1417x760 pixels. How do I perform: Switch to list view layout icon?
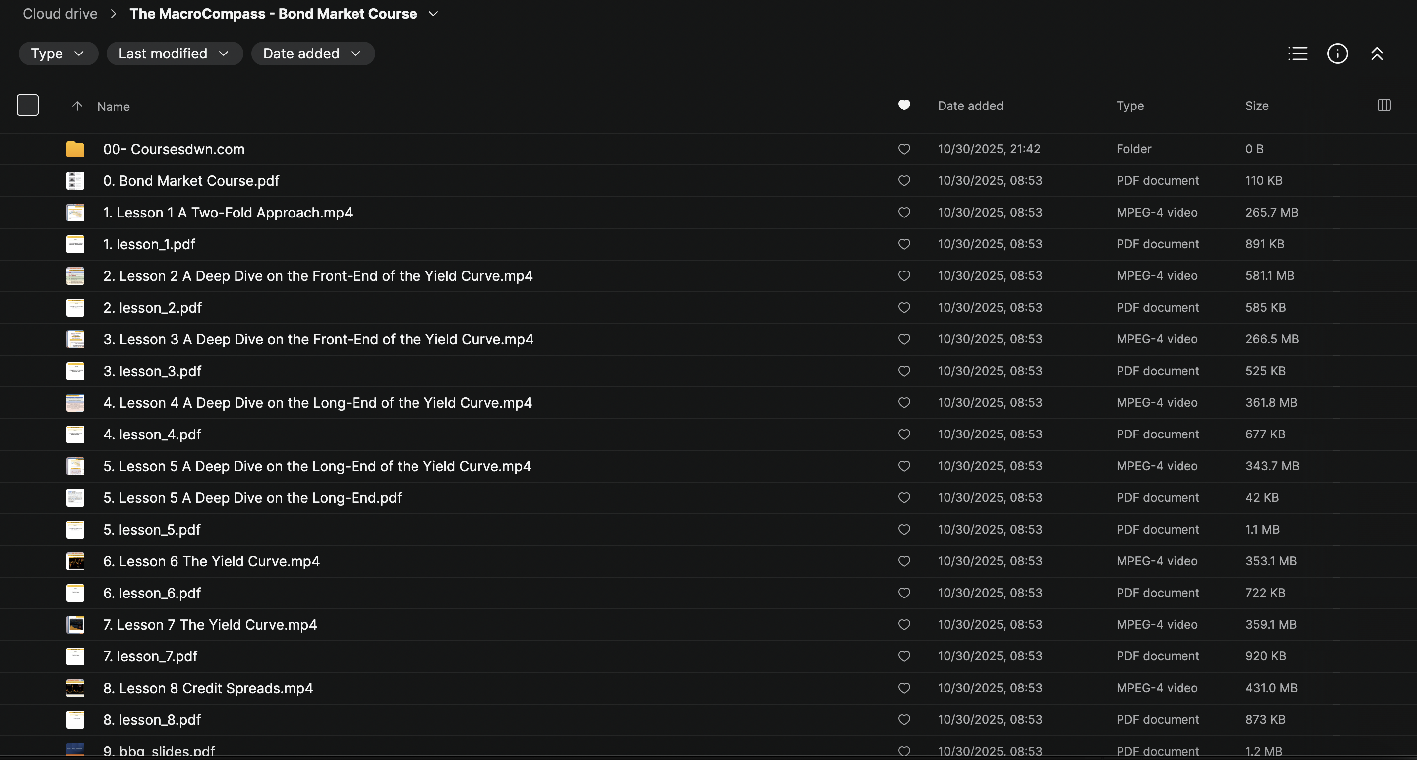click(1298, 54)
